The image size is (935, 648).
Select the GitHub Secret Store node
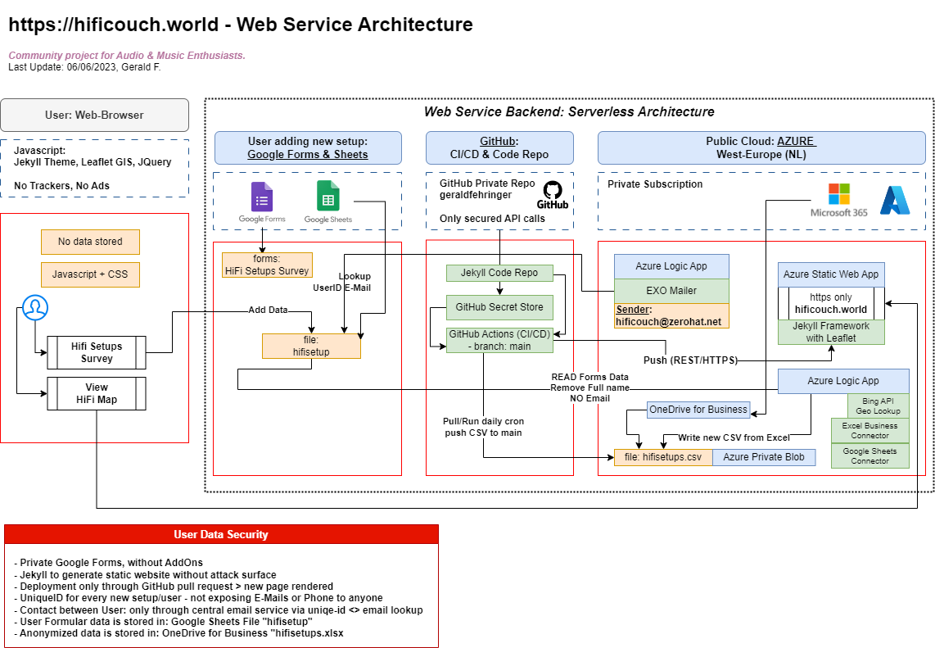(499, 307)
